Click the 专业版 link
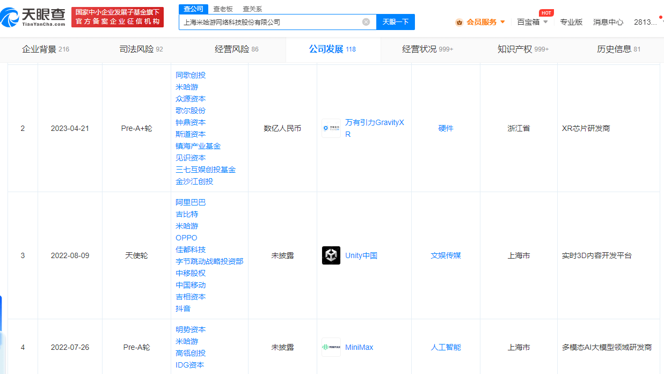This screenshot has width=664, height=374. pyautogui.click(x=571, y=22)
